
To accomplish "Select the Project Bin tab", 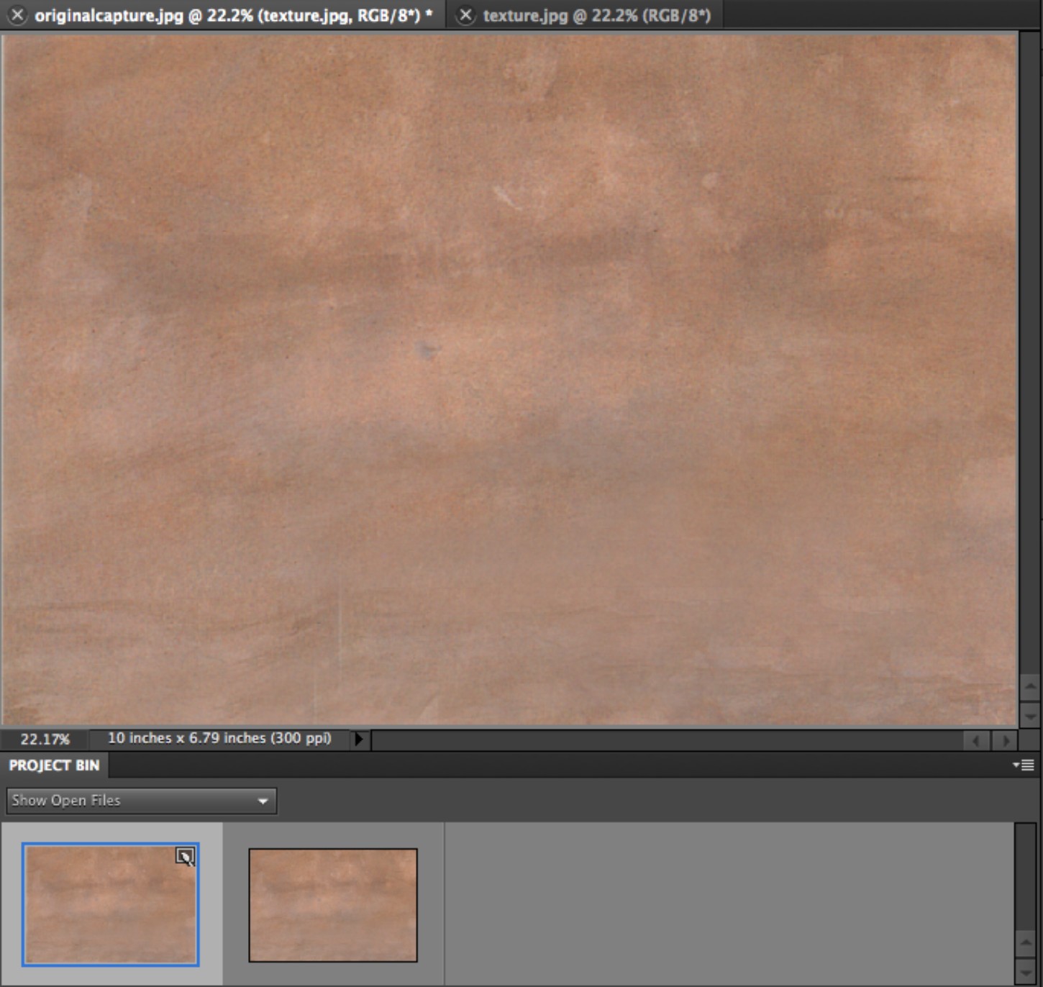I will 54,765.
